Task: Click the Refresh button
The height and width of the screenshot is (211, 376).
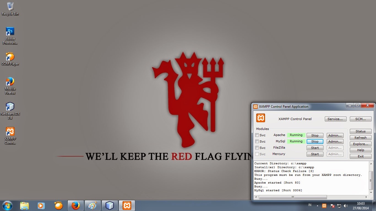Action: 361,138
